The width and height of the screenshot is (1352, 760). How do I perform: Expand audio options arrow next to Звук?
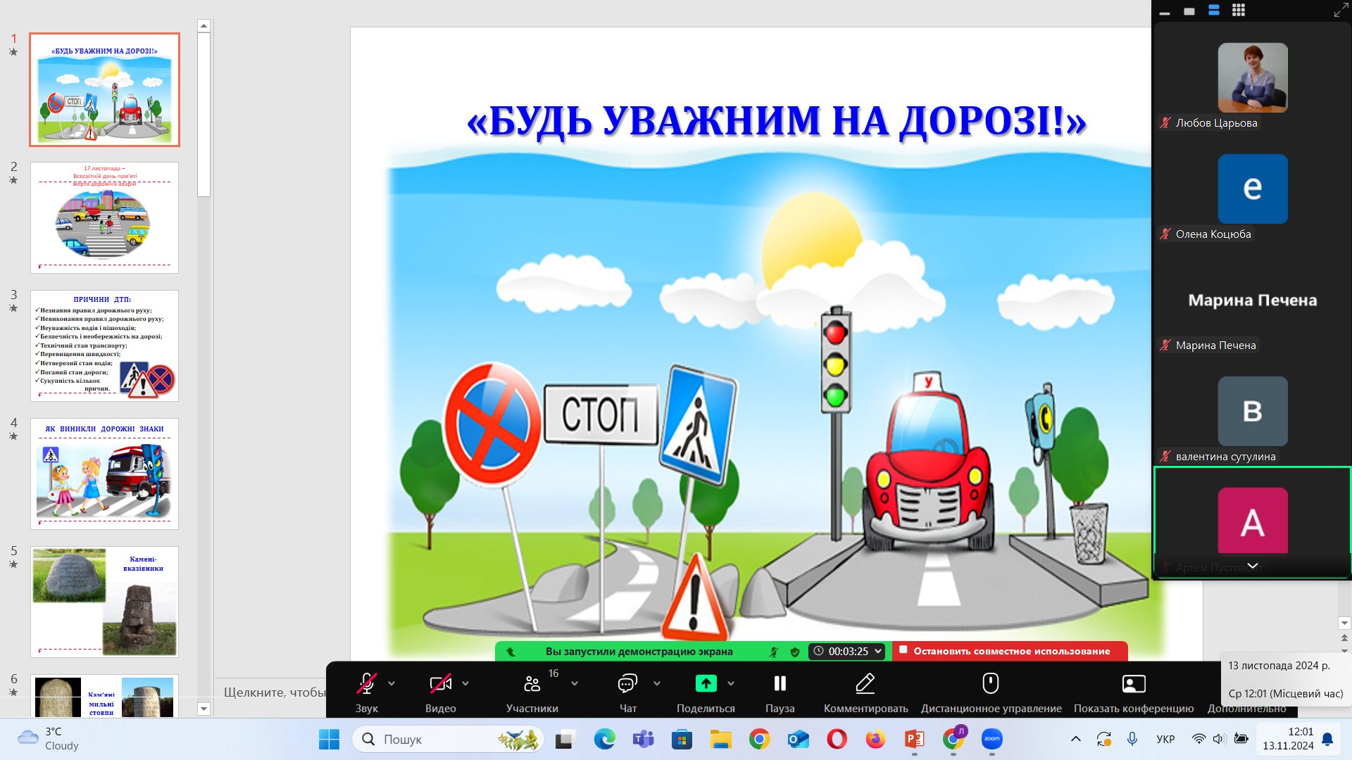(x=392, y=683)
